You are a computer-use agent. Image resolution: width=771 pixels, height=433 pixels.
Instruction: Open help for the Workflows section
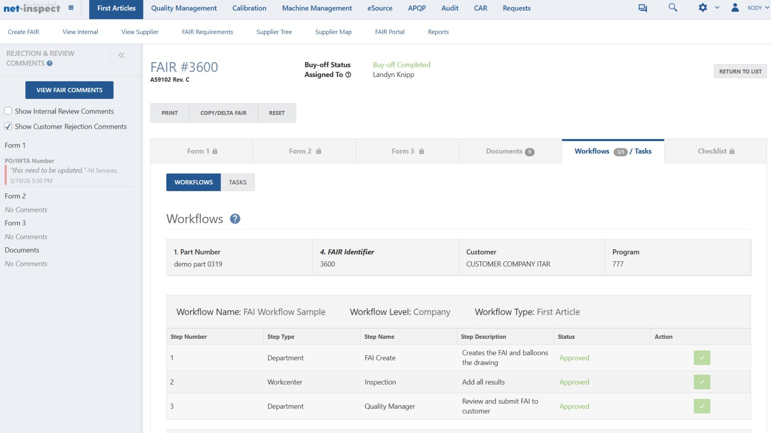(235, 219)
